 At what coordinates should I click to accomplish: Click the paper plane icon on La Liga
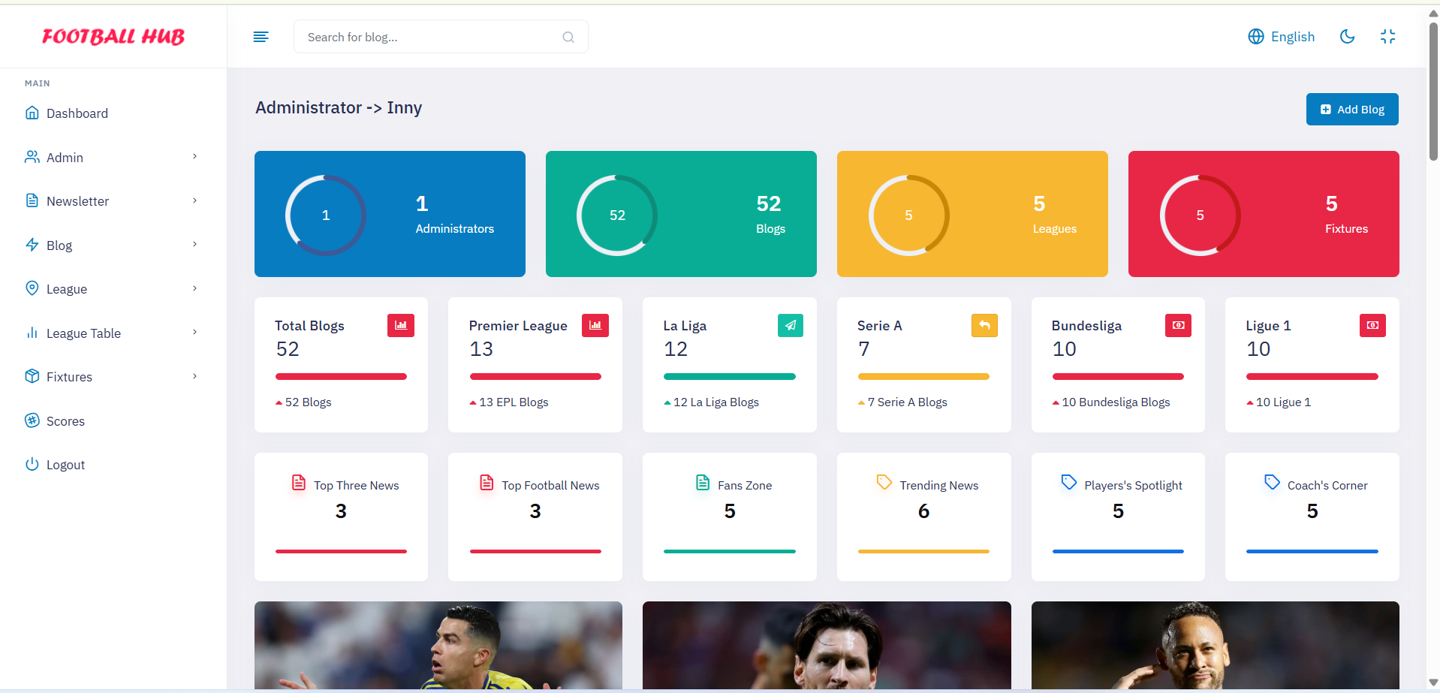[x=790, y=325]
